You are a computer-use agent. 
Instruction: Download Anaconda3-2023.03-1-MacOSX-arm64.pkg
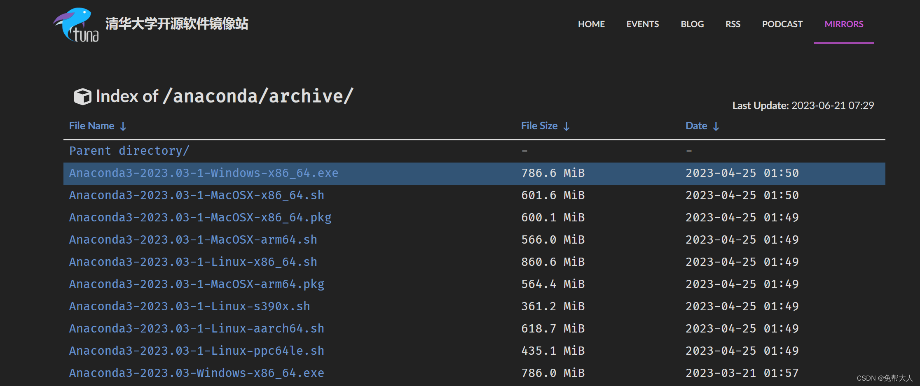point(197,284)
